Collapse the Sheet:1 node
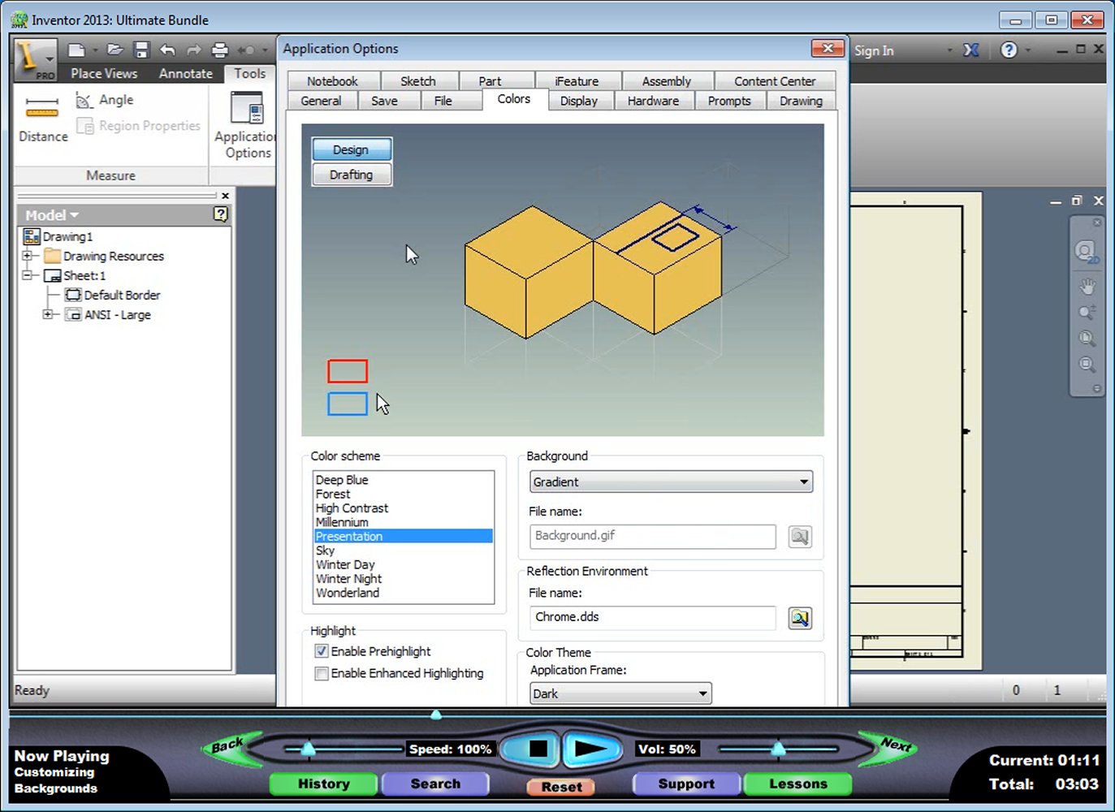This screenshot has height=812, width=1115. point(27,275)
